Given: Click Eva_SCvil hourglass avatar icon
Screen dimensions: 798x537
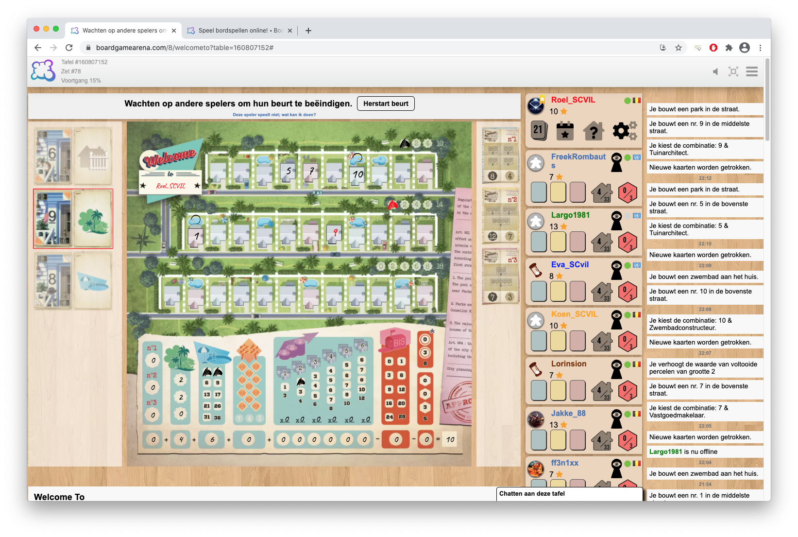Looking at the screenshot, I should pyautogui.click(x=536, y=270).
